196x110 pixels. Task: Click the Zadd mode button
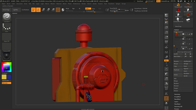coord(88,9)
